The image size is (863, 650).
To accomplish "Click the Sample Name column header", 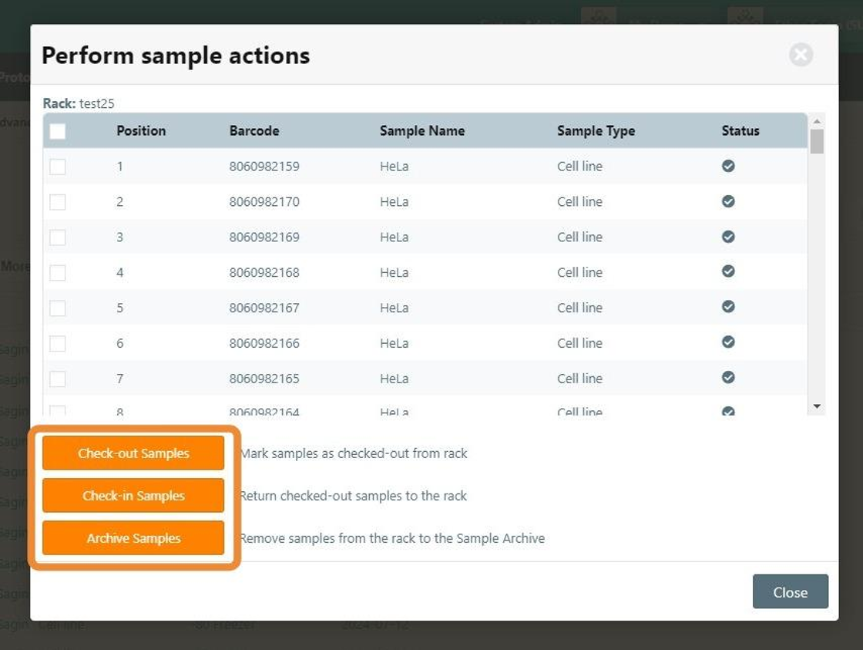I will 422,130.
